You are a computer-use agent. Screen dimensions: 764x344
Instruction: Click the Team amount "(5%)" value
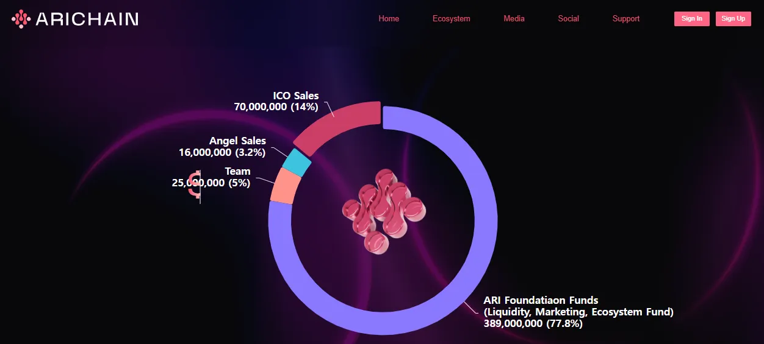click(239, 183)
